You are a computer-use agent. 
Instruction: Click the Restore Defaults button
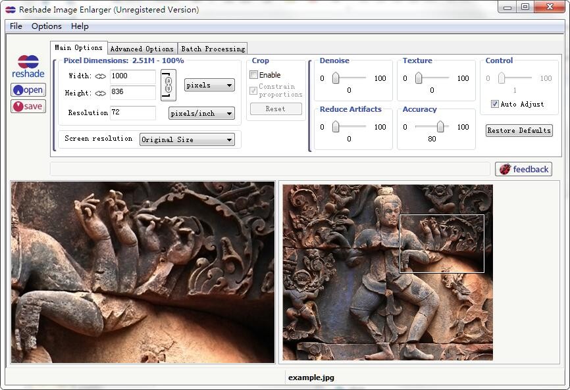coord(519,130)
